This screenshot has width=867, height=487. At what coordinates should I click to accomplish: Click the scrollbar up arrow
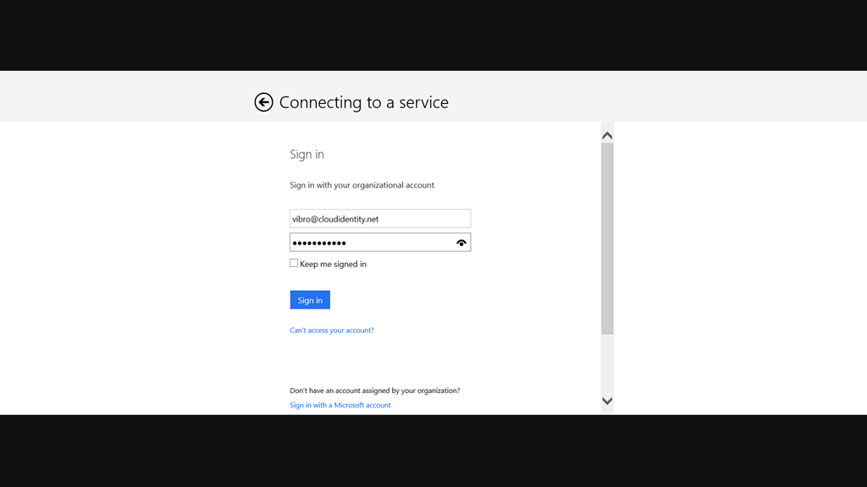607,135
